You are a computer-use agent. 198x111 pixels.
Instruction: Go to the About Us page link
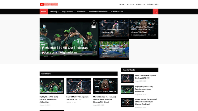point(130,4)
